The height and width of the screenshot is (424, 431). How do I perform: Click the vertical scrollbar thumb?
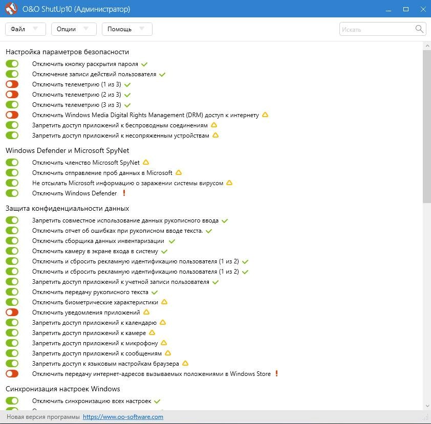[x=427, y=126]
